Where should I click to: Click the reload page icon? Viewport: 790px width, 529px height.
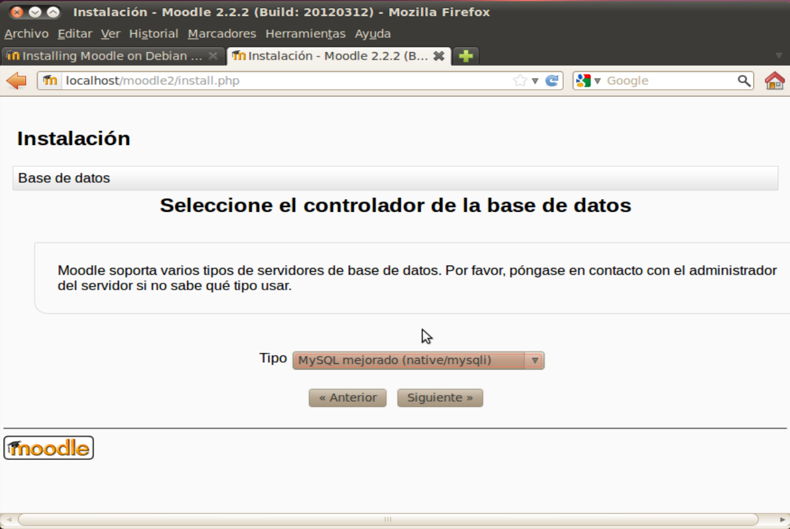pos(551,81)
